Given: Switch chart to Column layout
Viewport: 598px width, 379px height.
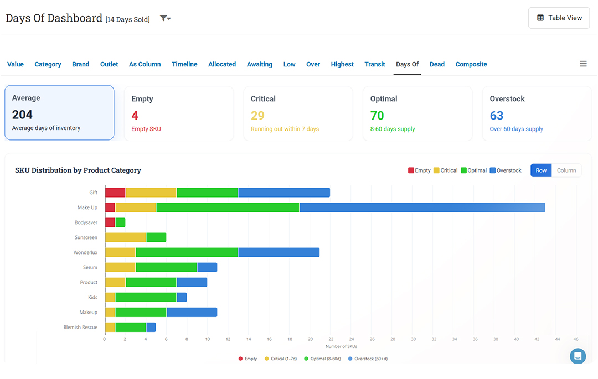Looking at the screenshot, I should tap(566, 170).
